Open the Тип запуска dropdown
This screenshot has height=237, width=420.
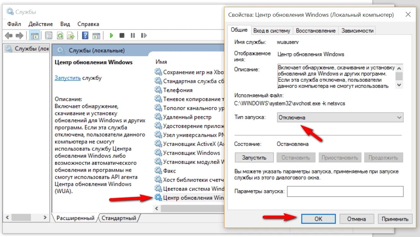(x=340, y=117)
